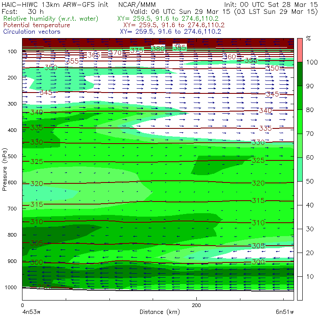Click the blue 'Circulation vectors' legend label
Viewport: 320px width, 320px height.
(x=32, y=32)
